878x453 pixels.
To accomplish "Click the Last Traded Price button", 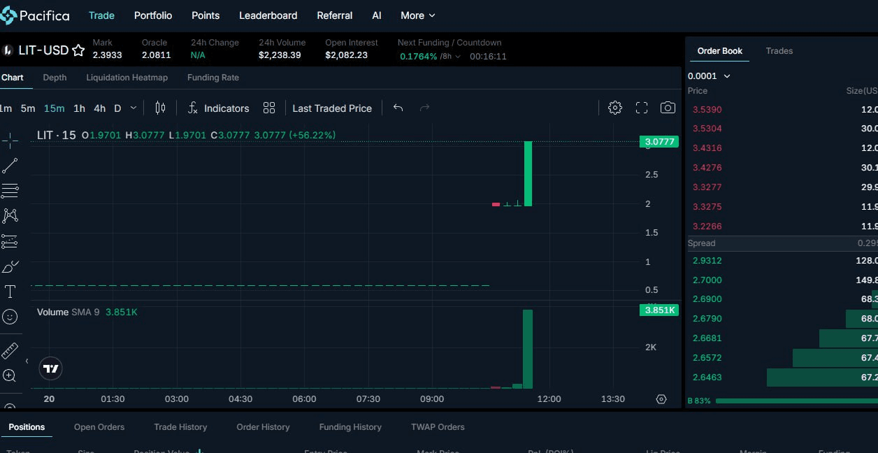I will click(x=332, y=108).
